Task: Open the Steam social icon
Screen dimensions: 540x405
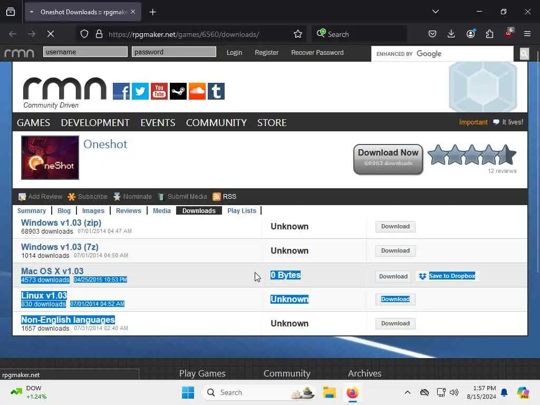Action: [x=178, y=91]
